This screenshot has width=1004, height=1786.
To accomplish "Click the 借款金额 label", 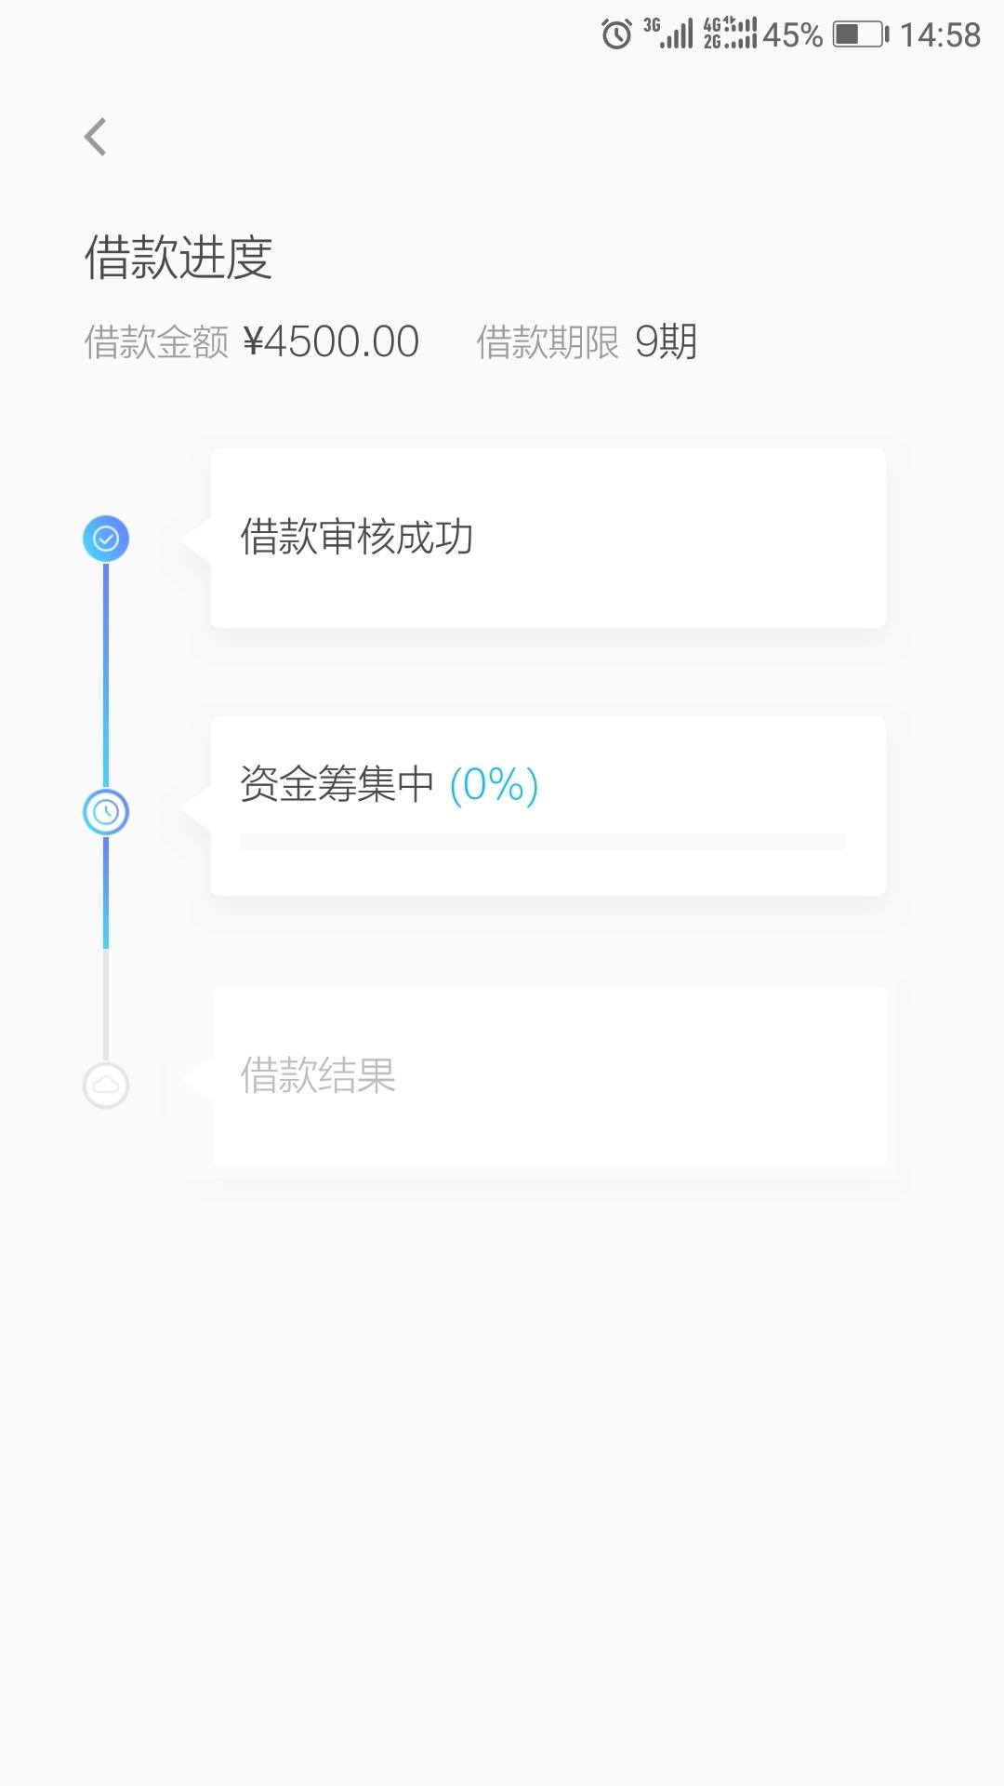I will pos(156,342).
